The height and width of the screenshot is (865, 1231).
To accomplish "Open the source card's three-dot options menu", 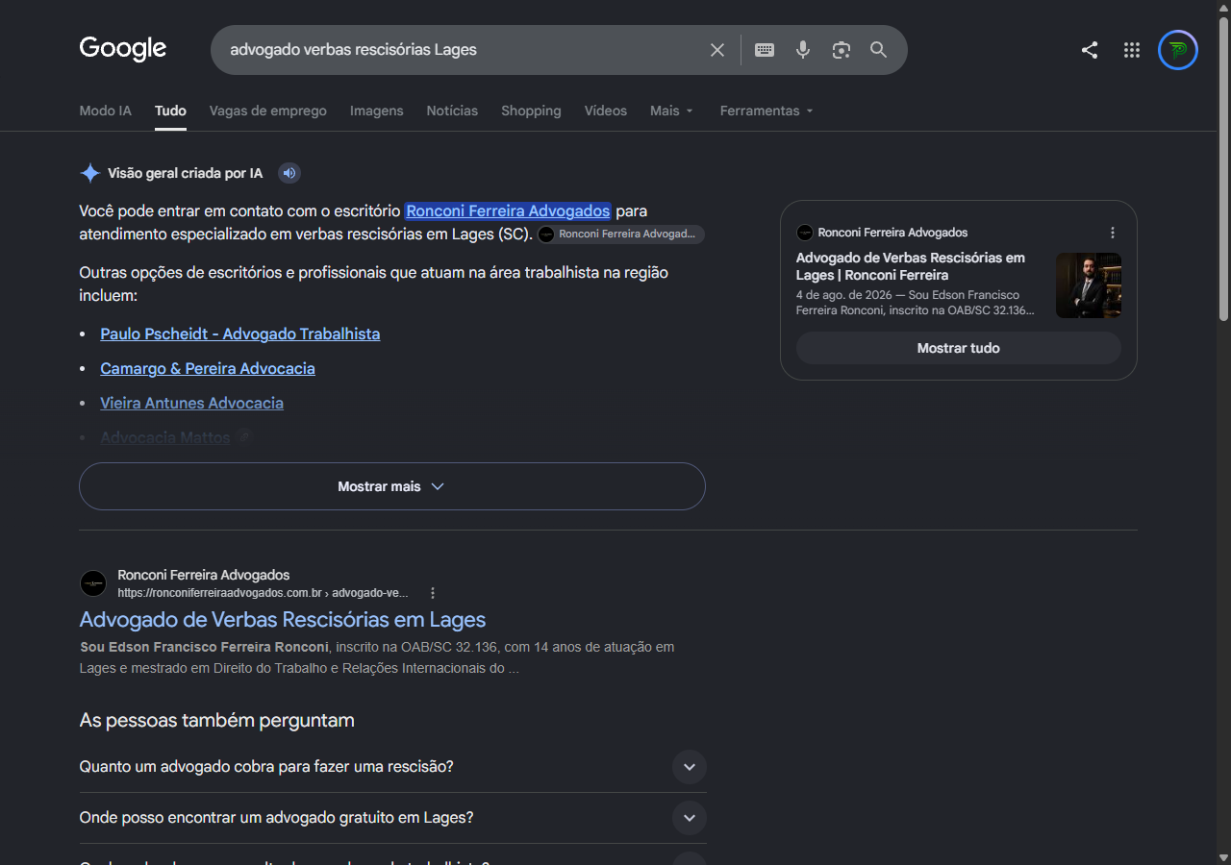I will 1113,233.
